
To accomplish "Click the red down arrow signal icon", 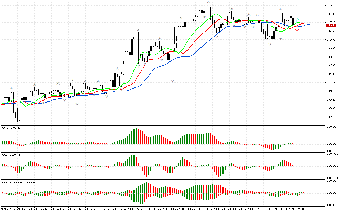I will (297, 29).
